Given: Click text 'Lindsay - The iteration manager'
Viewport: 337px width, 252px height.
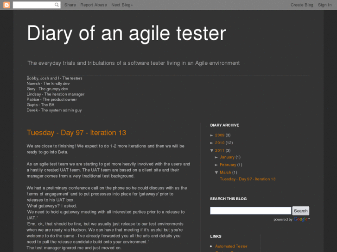Looking at the screenshot, I should tap(56, 94).
